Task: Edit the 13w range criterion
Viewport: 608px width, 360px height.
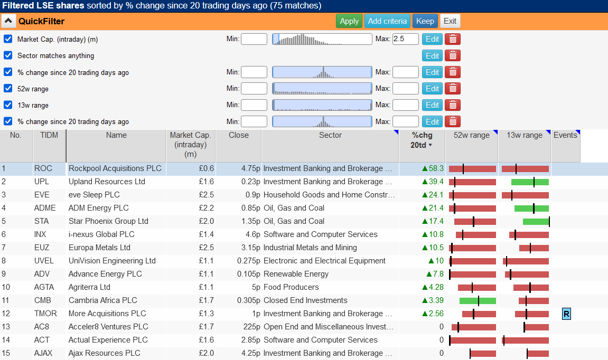Action: pyautogui.click(x=432, y=105)
